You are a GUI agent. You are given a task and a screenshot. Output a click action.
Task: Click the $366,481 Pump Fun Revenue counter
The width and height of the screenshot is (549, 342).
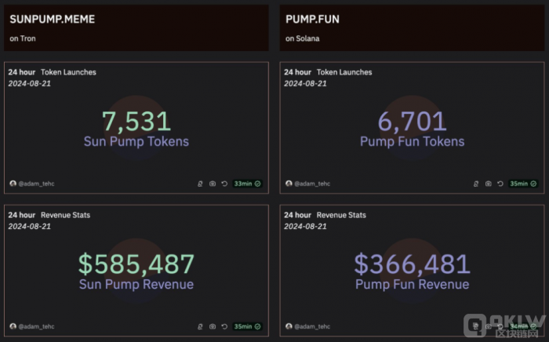tap(412, 264)
